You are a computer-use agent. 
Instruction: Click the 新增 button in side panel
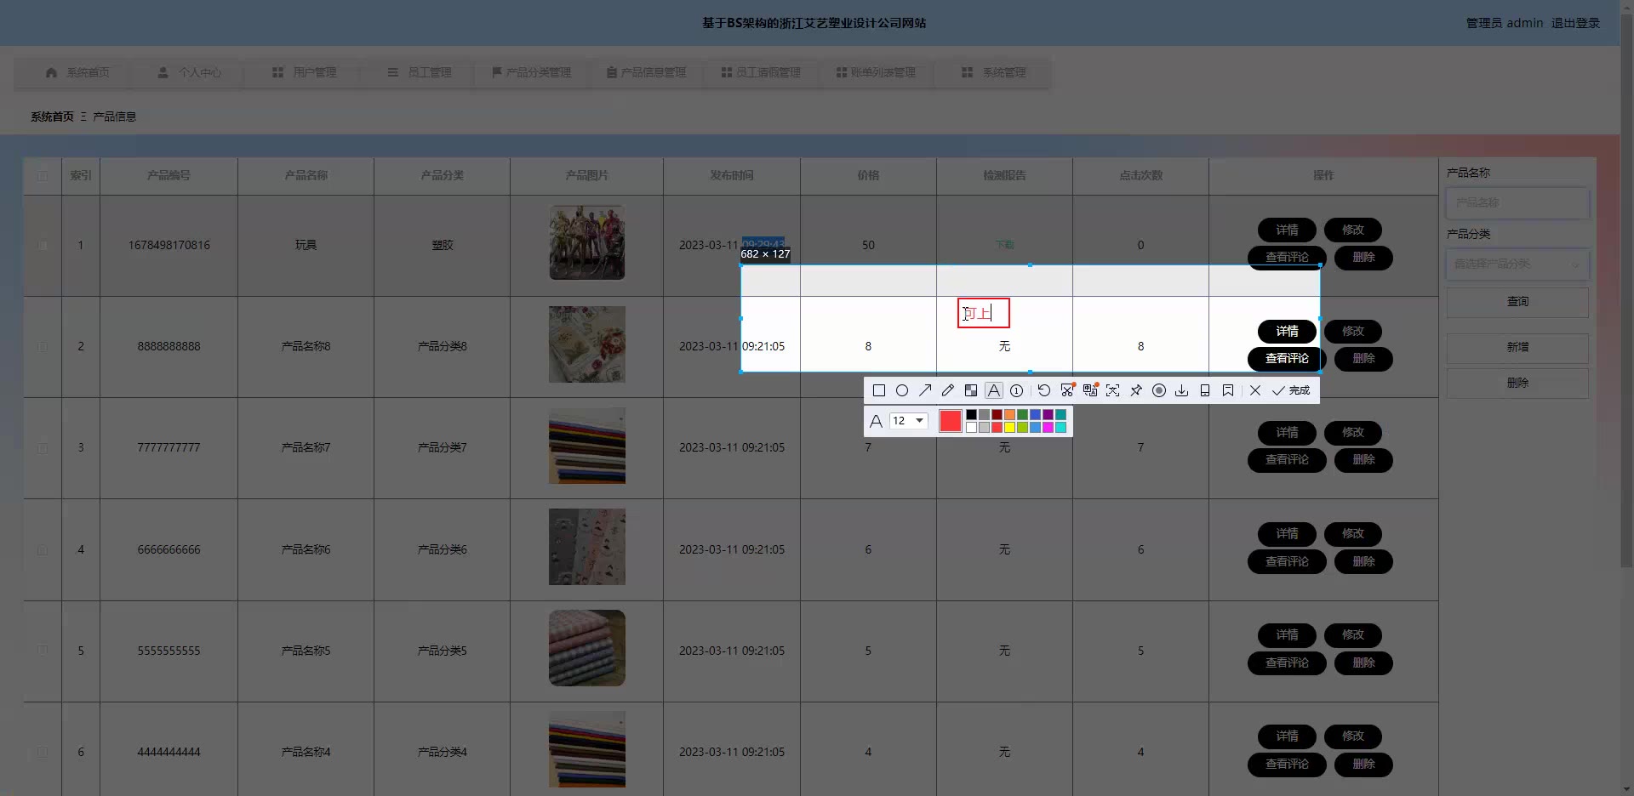(x=1517, y=348)
